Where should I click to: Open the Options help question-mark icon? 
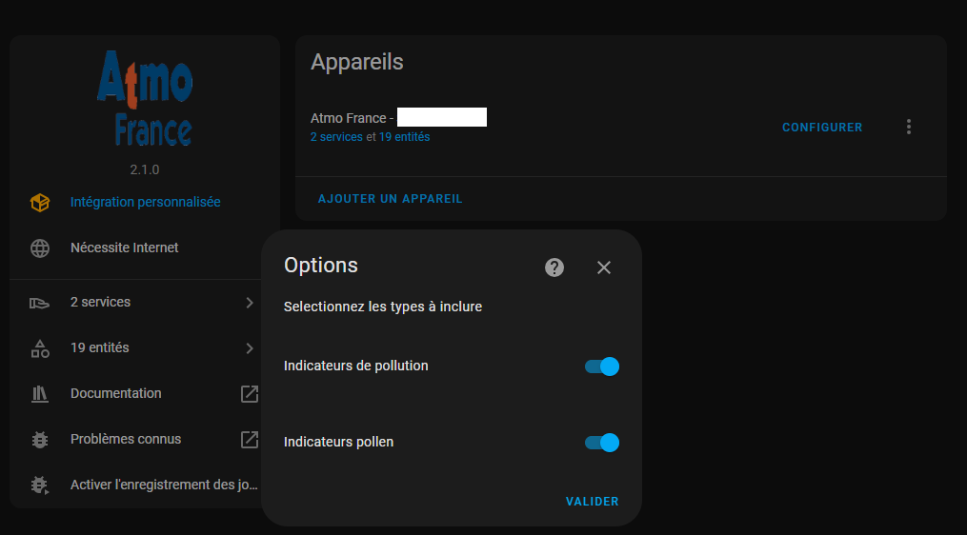pyautogui.click(x=554, y=267)
